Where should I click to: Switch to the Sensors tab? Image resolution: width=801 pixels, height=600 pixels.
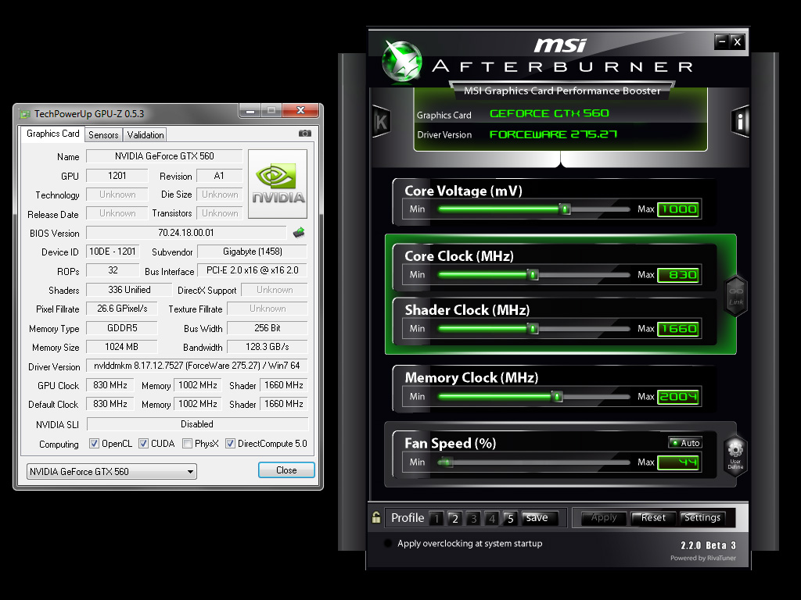click(x=103, y=134)
